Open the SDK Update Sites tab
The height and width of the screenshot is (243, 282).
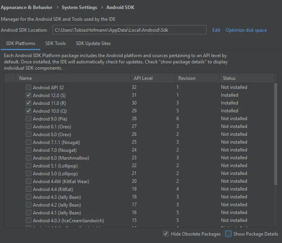click(x=93, y=43)
